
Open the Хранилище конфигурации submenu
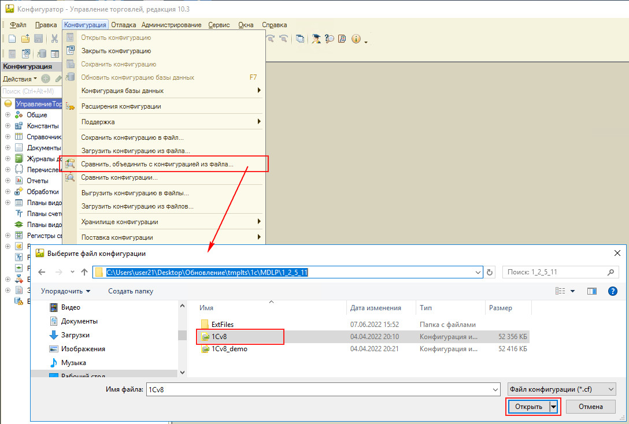[164, 222]
